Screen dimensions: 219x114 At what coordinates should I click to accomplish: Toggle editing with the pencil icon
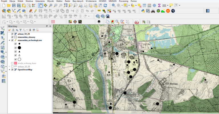(35, 11)
